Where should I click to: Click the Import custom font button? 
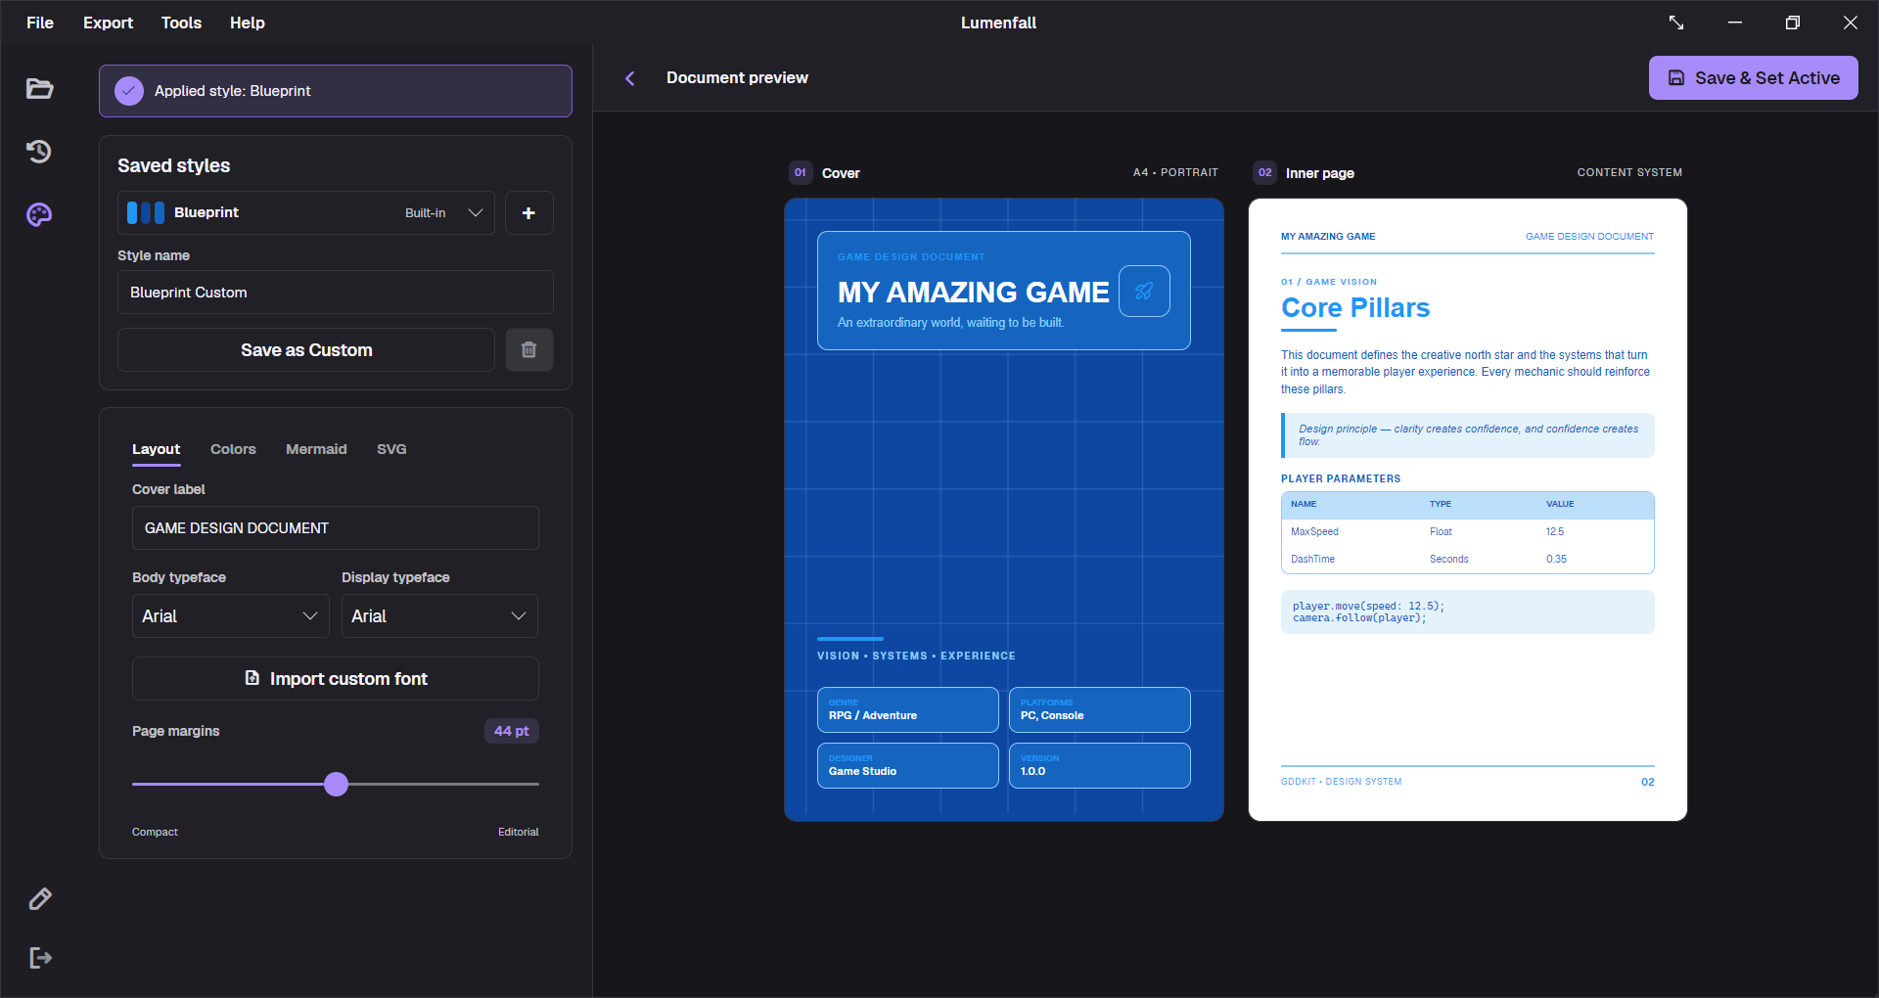(x=336, y=679)
